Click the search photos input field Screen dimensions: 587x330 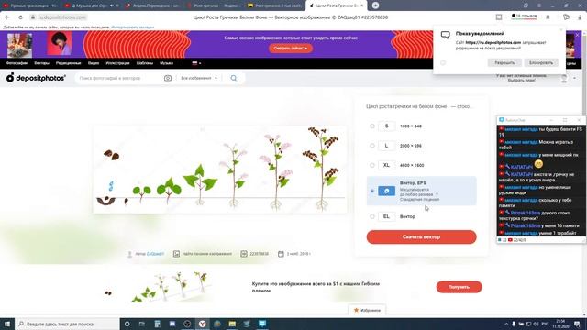tap(119, 78)
